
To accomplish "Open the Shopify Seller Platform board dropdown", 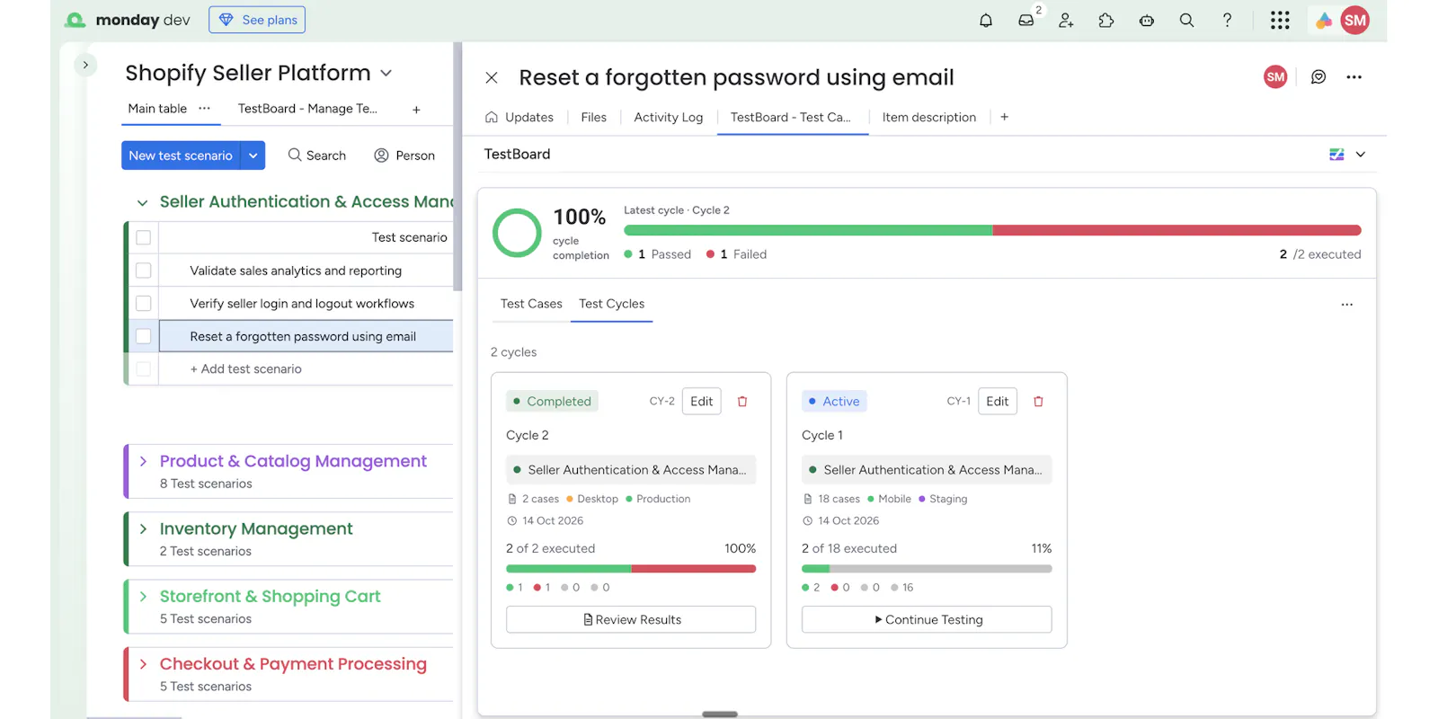I will tap(386, 73).
